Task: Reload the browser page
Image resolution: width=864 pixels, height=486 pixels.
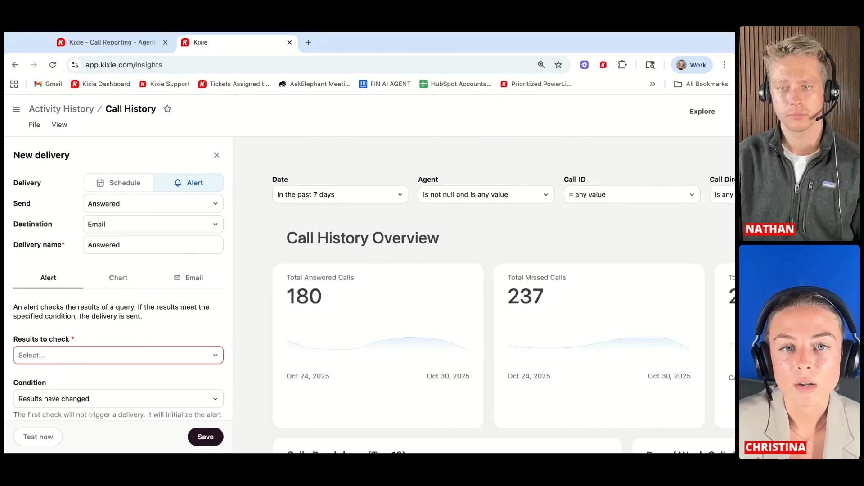Action: point(53,65)
